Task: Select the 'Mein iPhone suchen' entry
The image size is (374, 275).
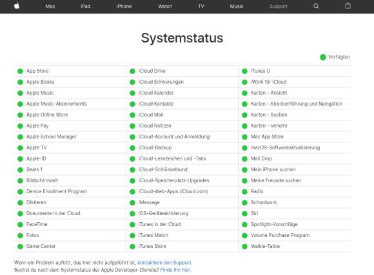Action: tap(273, 169)
